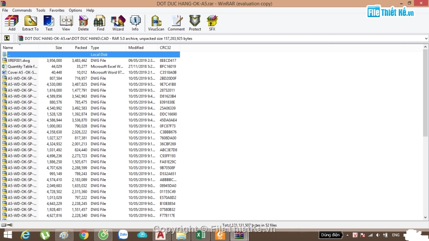Select file with CRC32 D81623B4
This screenshot has width=429, height=241.
click(x=91, y=96)
